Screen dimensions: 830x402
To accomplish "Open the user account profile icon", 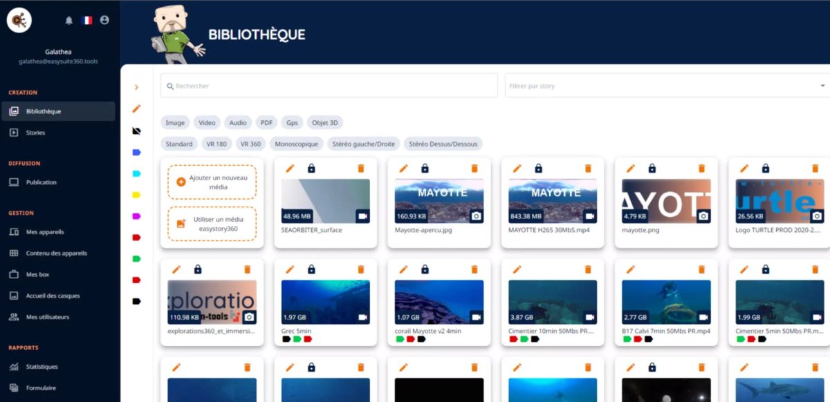I will 104,21.
